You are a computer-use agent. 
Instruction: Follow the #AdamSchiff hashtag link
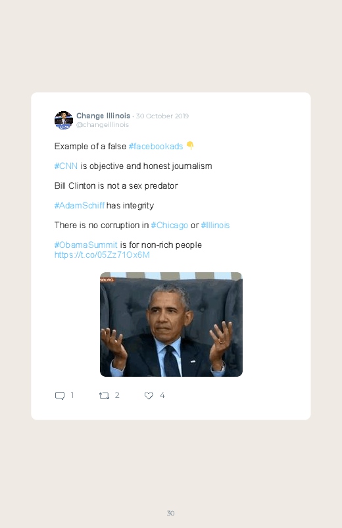[x=80, y=205]
